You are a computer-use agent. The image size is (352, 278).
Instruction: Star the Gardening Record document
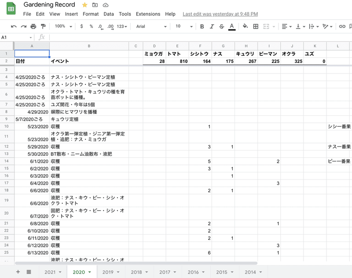click(x=84, y=5)
